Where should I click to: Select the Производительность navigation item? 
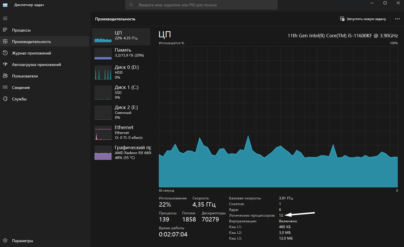[45, 41]
